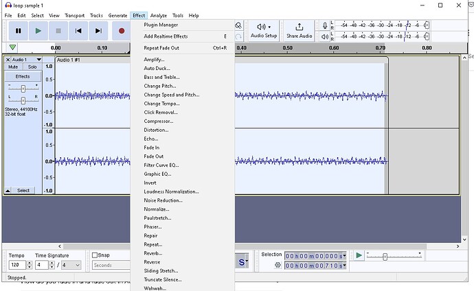Image resolution: width=474 pixels, height=291 pixels.
Task: Click the Audio 1 #1 clip title
Action: (x=69, y=60)
